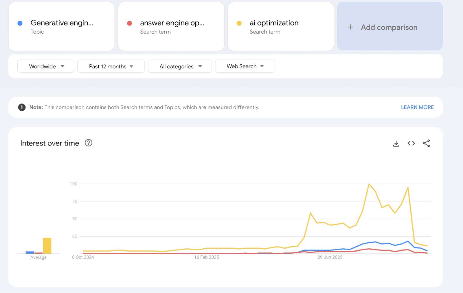Image resolution: width=463 pixels, height=293 pixels.
Task: Click red dot beside answer engine term
Action: coord(130,23)
